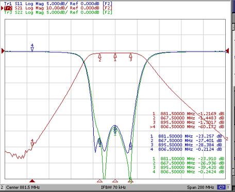The image size is (235, 192).
Task: Click the blue marker 4 readout -0.2124 dB
Action: coord(186,149)
